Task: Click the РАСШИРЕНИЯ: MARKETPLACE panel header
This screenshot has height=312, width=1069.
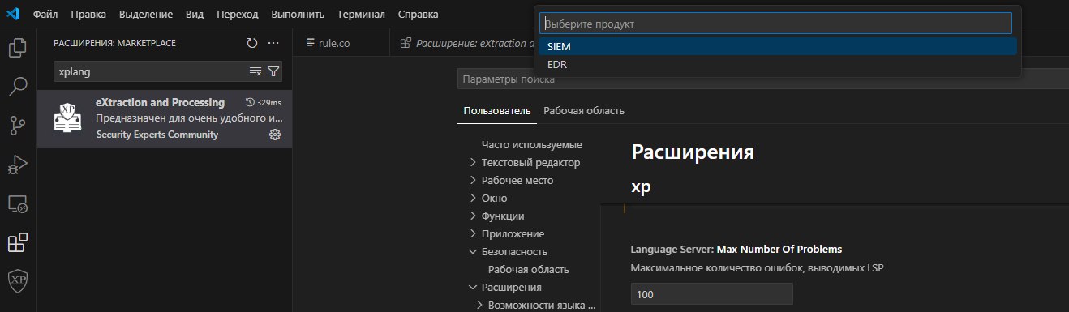Action: coord(114,43)
